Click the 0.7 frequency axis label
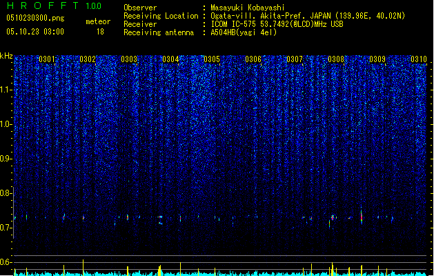The height and width of the screenshot is (276, 434). [6, 228]
